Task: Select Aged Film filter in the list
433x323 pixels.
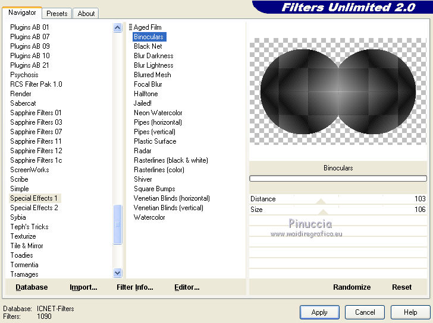Action: (x=148, y=27)
